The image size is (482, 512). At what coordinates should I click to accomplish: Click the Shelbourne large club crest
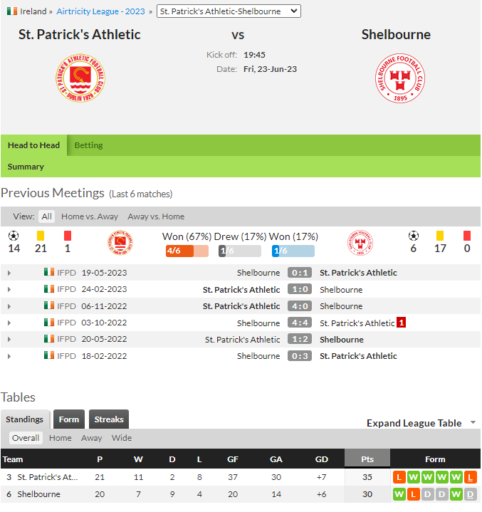pos(399,78)
